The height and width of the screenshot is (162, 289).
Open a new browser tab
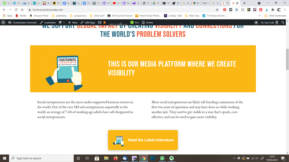245,3
